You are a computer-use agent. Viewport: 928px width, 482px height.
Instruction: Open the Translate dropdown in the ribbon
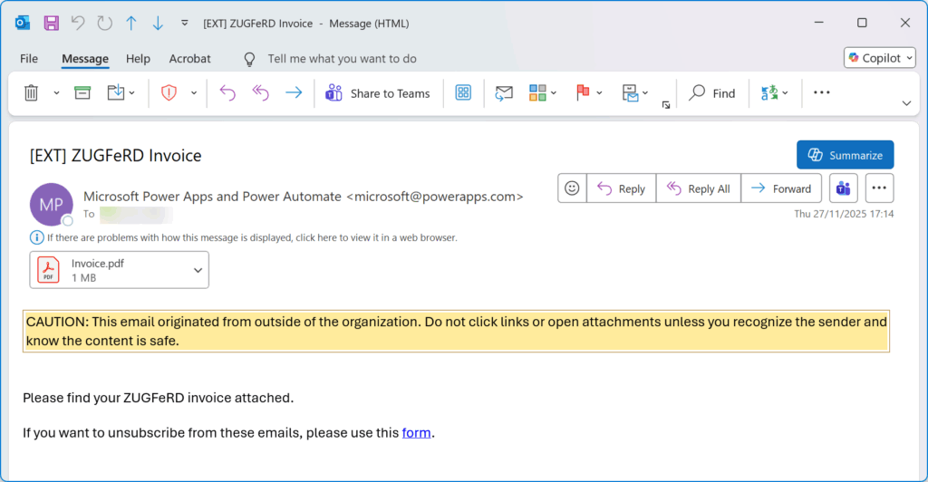click(x=785, y=93)
